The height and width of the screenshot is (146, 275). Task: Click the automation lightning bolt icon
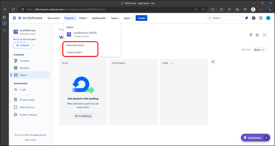(251, 35)
